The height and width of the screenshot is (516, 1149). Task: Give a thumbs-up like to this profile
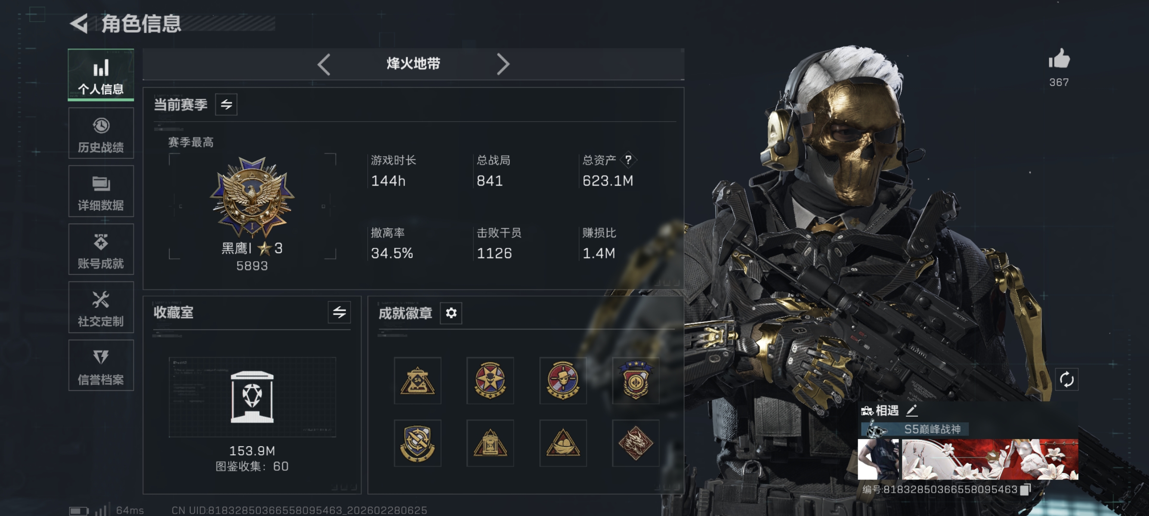click(x=1059, y=59)
